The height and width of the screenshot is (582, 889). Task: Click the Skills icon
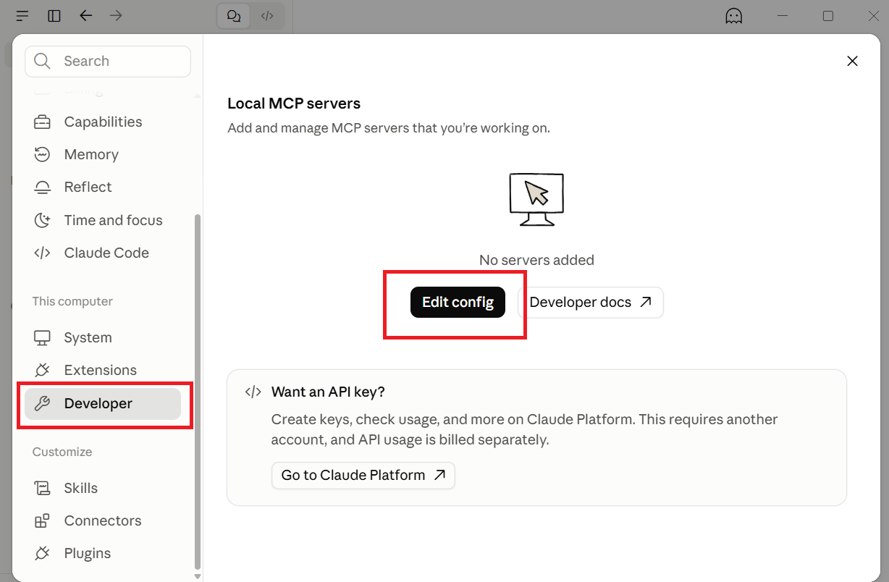[x=42, y=489]
